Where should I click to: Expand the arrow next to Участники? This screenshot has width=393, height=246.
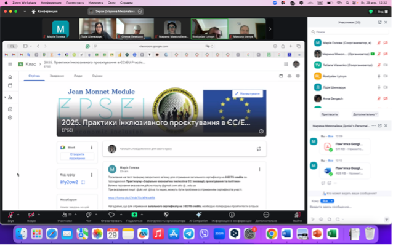pyautogui.click(x=75, y=215)
